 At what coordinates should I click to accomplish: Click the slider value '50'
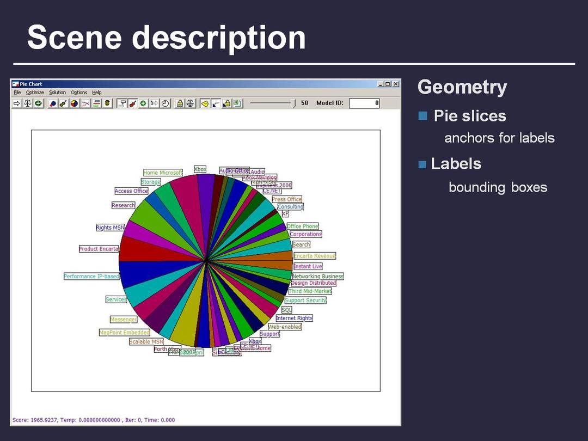(x=304, y=103)
